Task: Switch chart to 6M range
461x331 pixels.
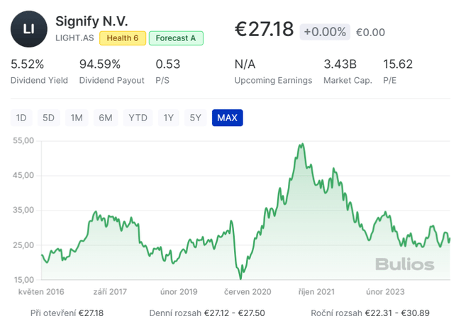Action: pos(105,118)
